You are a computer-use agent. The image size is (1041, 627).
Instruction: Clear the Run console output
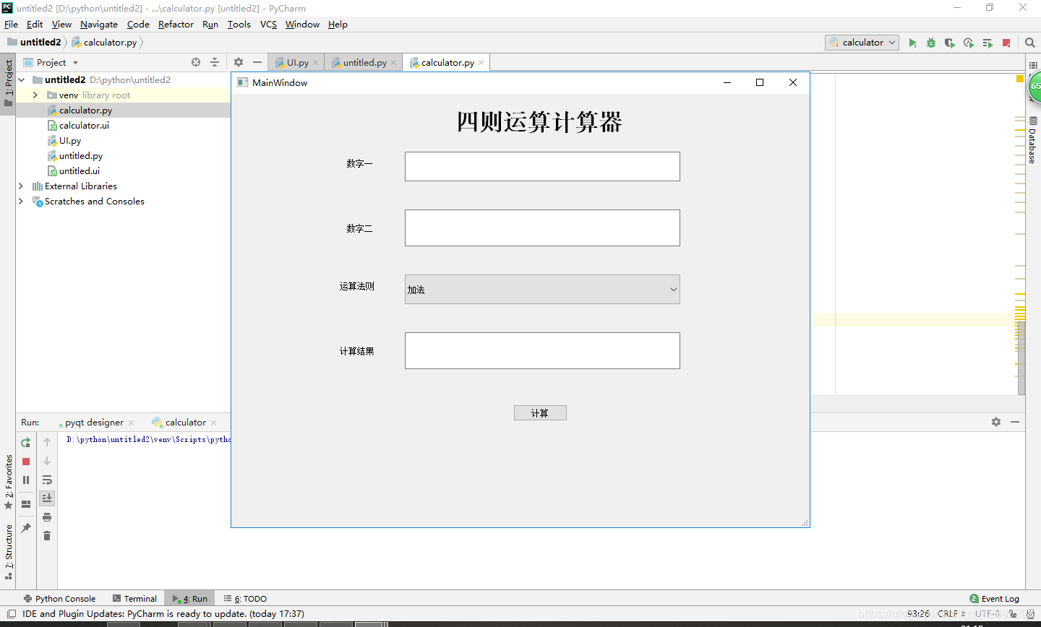click(47, 535)
